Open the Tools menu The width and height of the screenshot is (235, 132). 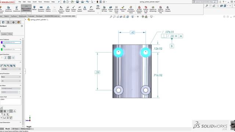40,2
